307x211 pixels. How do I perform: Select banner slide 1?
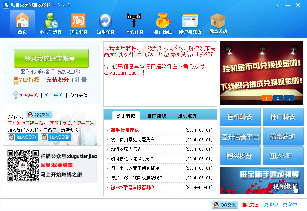(x=267, y=98)
